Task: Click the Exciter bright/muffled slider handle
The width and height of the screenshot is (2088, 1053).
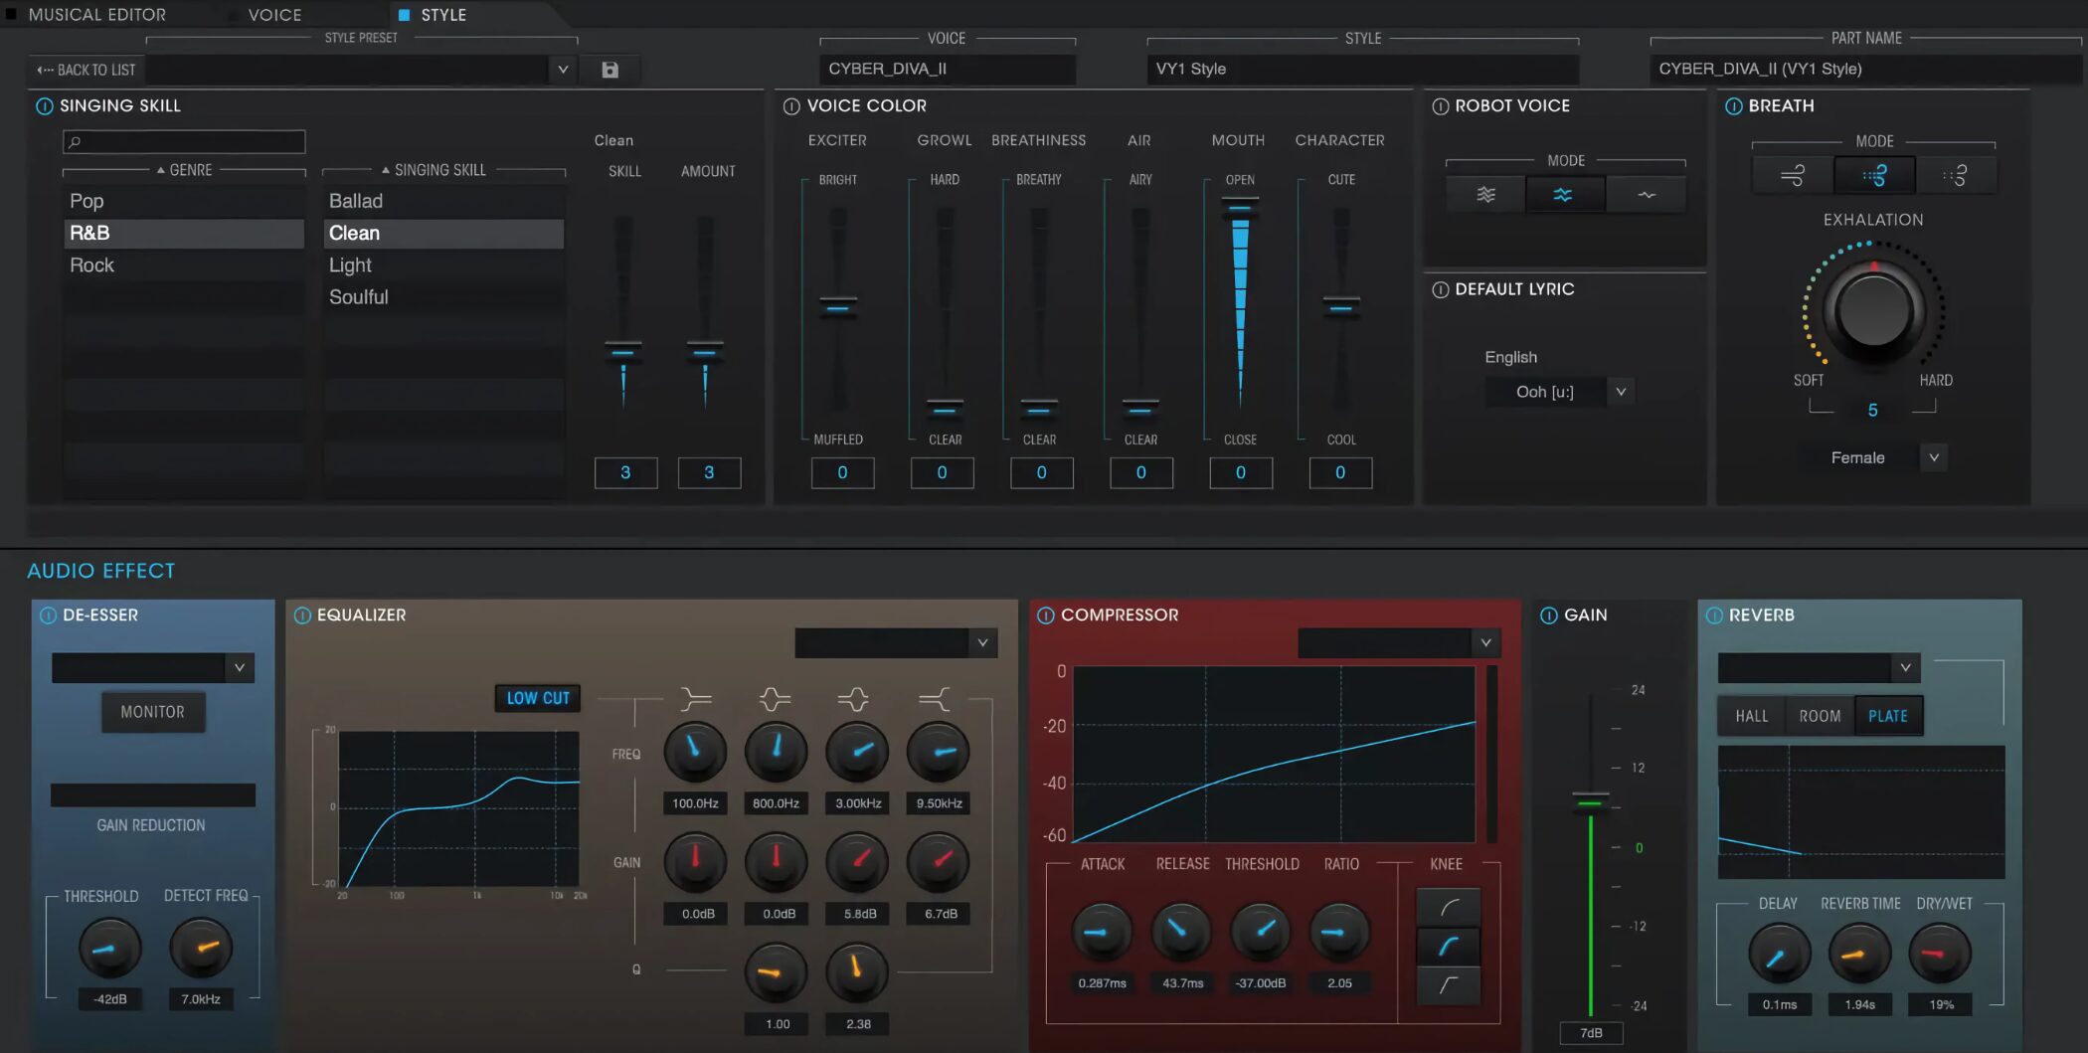Action: point(838,306)
